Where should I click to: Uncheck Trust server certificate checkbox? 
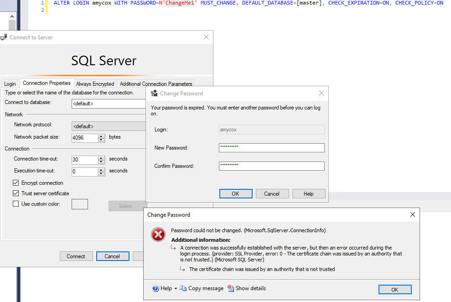click(16, 193)
